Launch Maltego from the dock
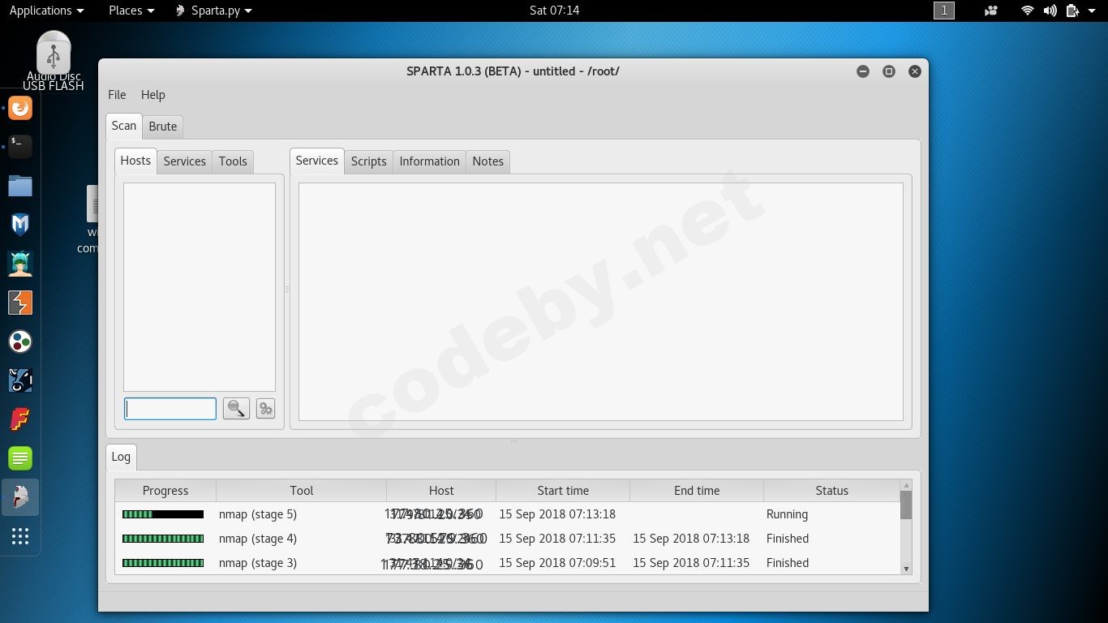The height and width of the screenshot is (623, 1108). point(20,342)
